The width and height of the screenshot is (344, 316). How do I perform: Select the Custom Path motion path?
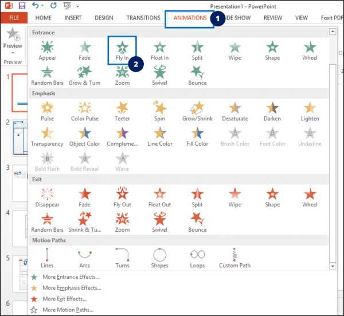235,257
